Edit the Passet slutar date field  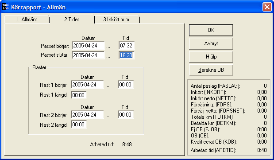click(88, 55)
